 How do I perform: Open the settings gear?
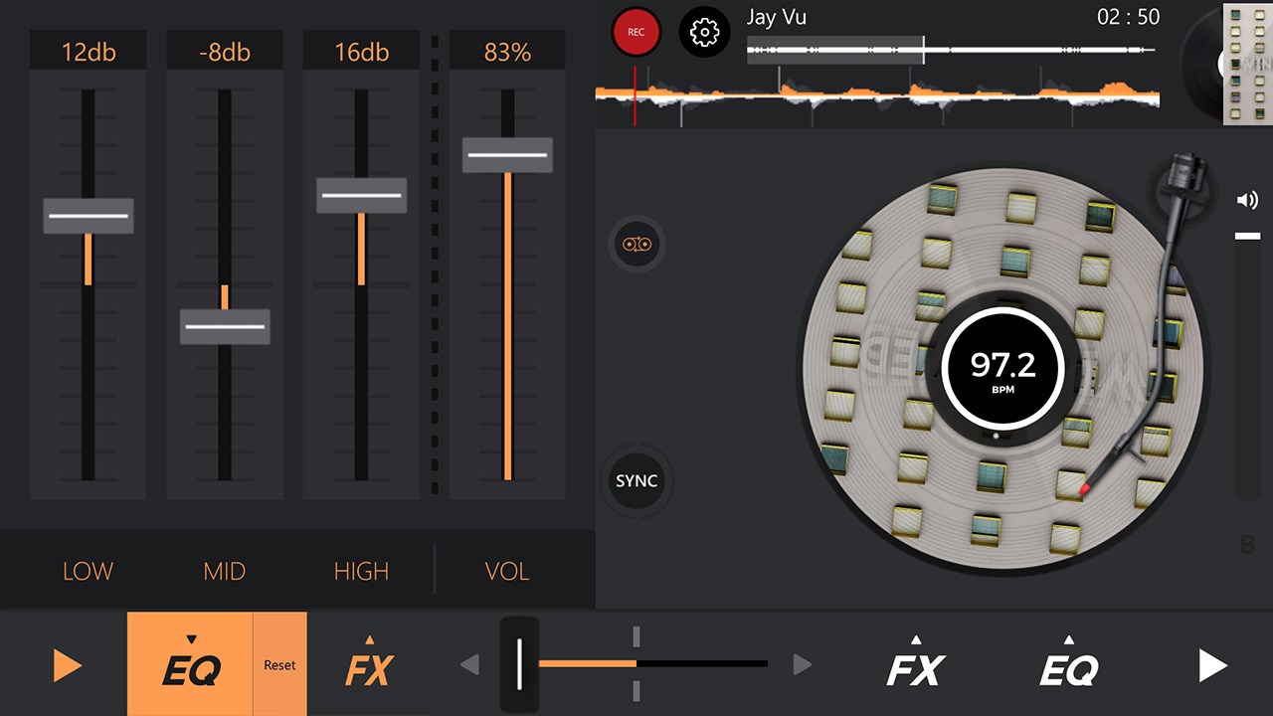[704, 31]
